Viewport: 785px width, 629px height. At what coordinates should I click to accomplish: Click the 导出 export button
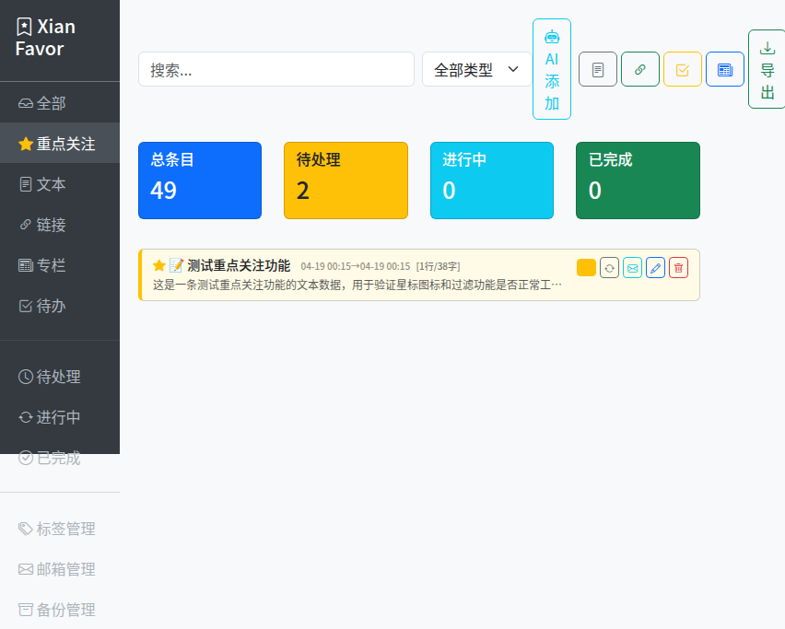coord(767,69)
